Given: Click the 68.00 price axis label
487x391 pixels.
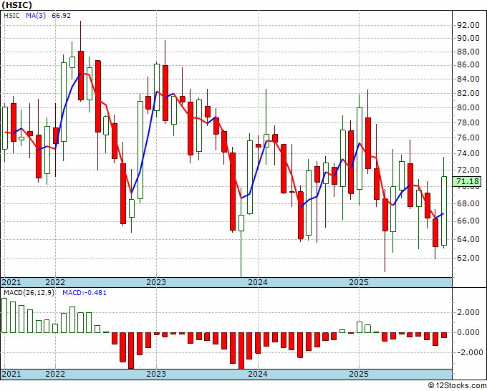Looking at the screenshot, I should [x=468, y=203].
